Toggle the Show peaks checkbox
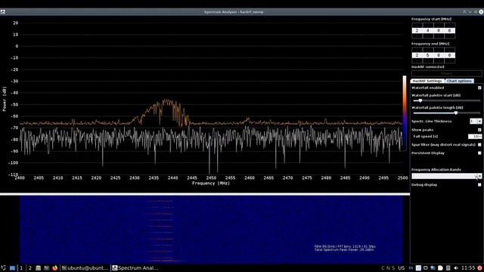This screenshot has width=484, height=272. (479, 130)
